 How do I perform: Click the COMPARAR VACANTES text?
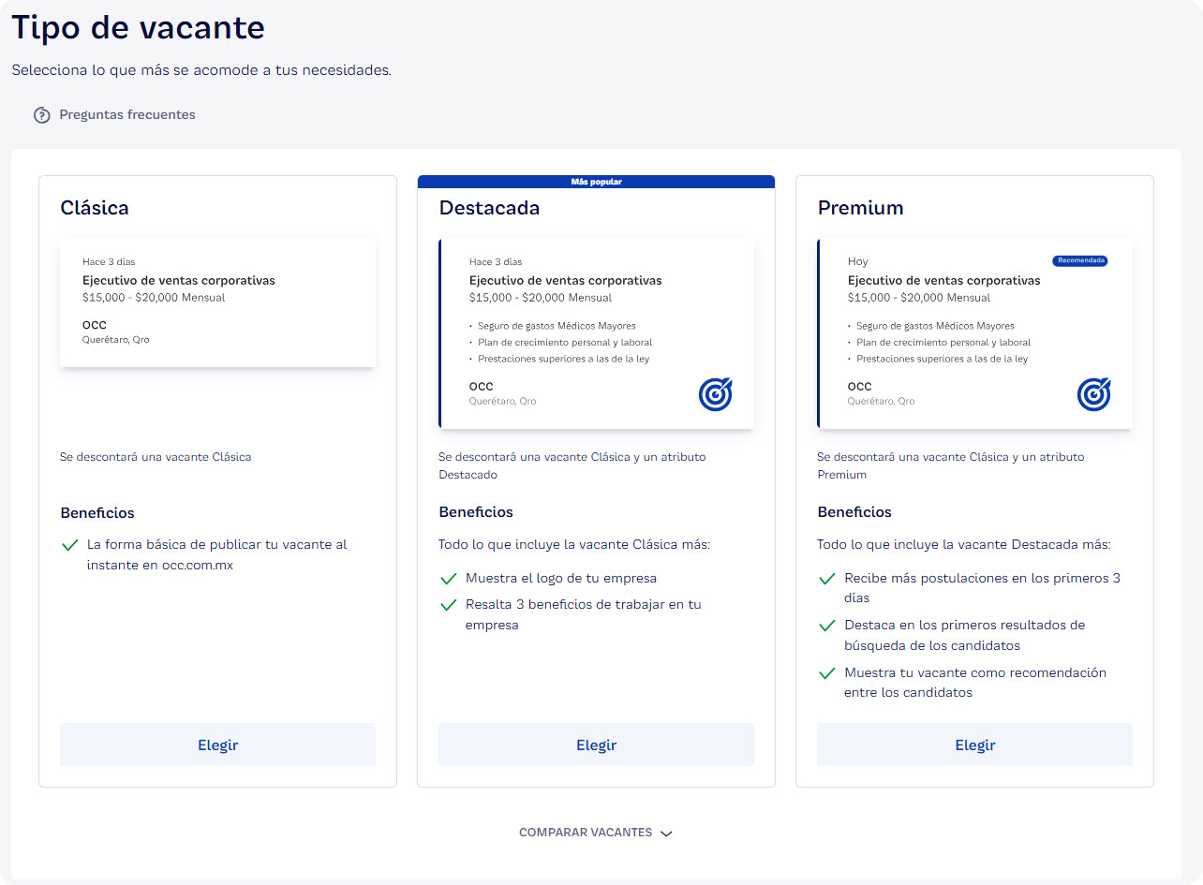point(586,833)
